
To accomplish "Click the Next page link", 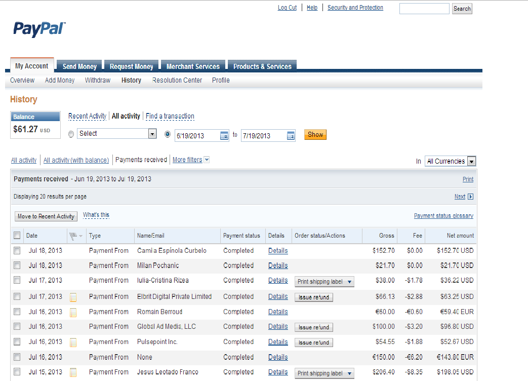I will 460,197.
